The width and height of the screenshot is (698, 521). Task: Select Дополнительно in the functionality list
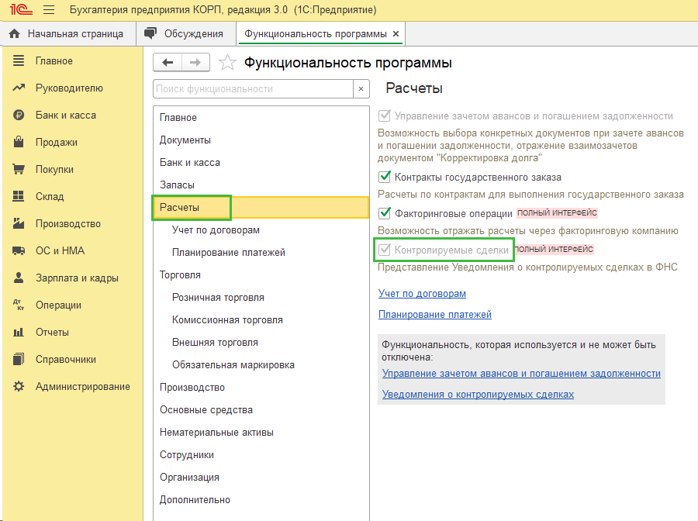click(x=261, y=499)
